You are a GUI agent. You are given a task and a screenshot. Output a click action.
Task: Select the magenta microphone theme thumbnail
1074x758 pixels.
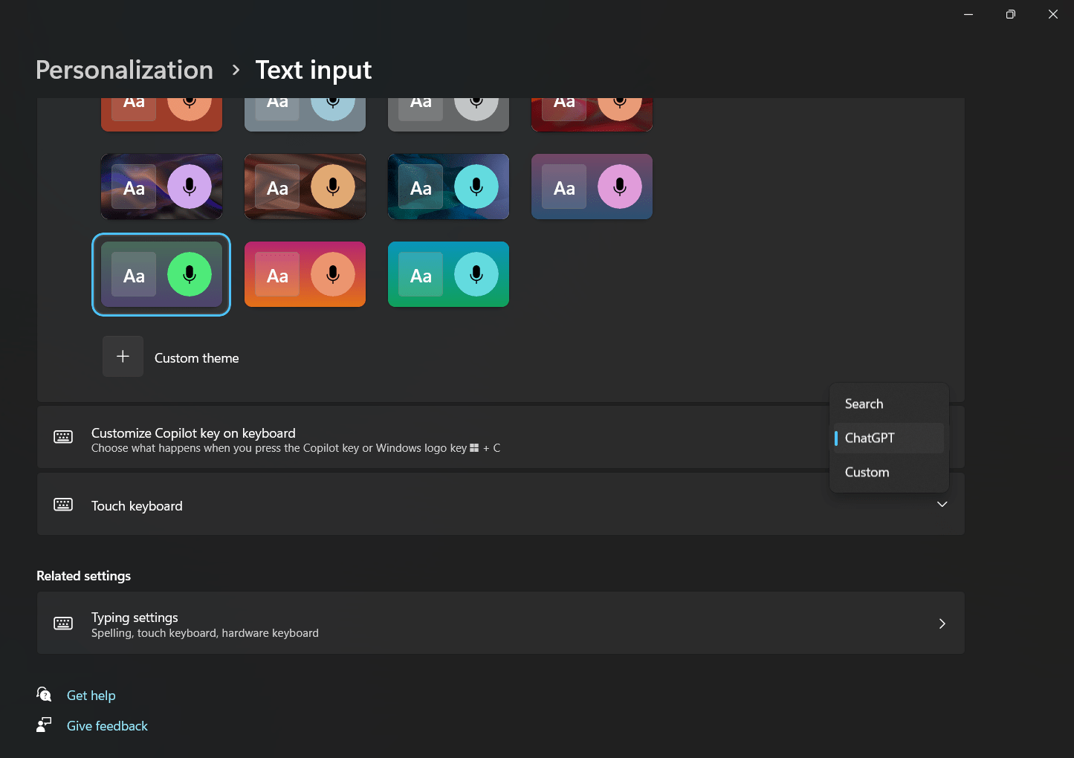(x=592, y=187)
